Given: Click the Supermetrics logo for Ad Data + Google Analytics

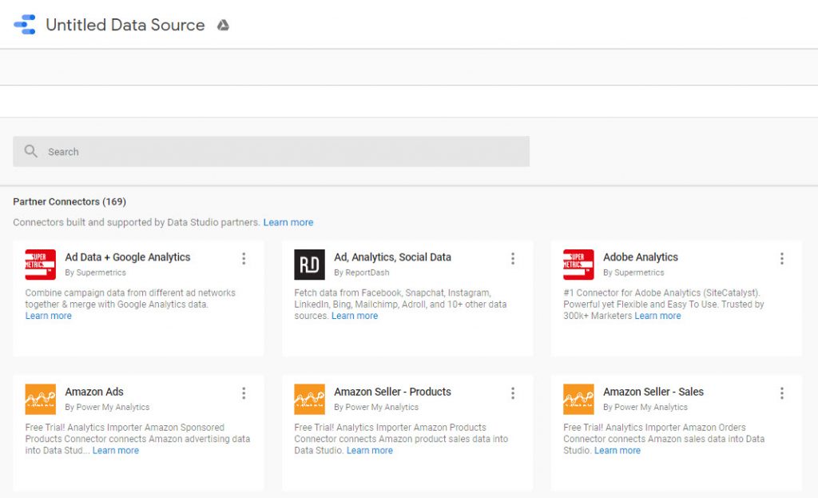Looking at the screenshot, I should (x=40, y=265).
